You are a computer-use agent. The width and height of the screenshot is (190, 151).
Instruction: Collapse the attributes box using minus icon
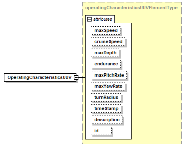pyautogui.click(x=89, y=20)
